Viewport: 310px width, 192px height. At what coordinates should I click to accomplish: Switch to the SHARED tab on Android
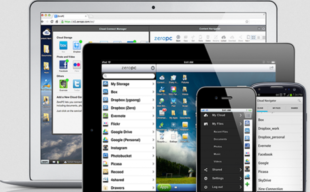click(294, 108)
